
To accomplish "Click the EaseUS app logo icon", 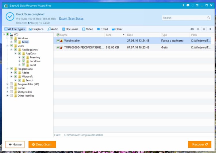I will (6, 6).
